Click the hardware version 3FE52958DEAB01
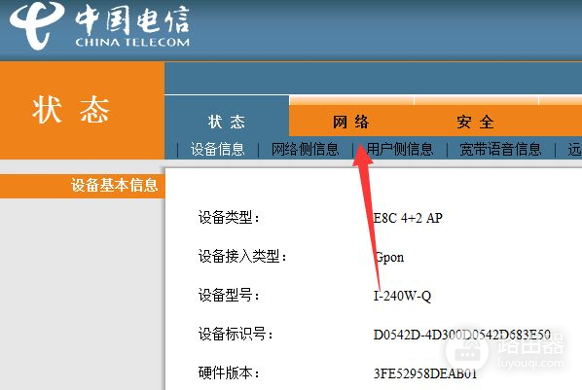The width and height of the screenshot is (582, 390). (425, 373)
